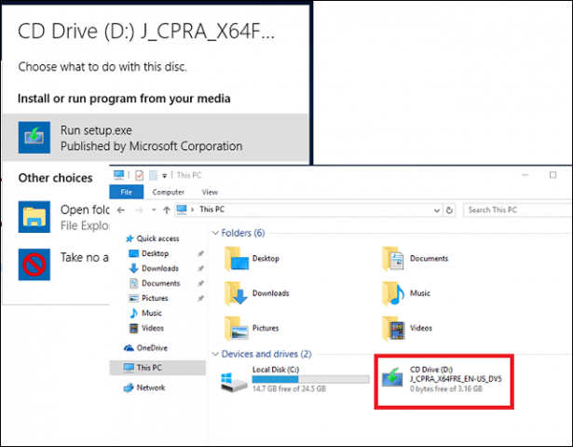
Task: Click the Properties quick access toolbar icon
Action: pyautogui.click(x=139, y=175)
